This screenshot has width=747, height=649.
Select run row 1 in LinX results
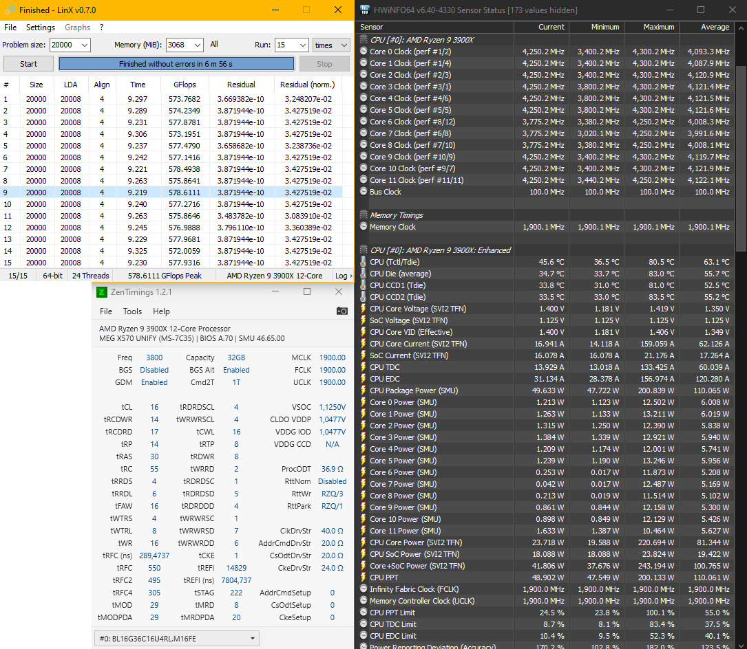171,99
